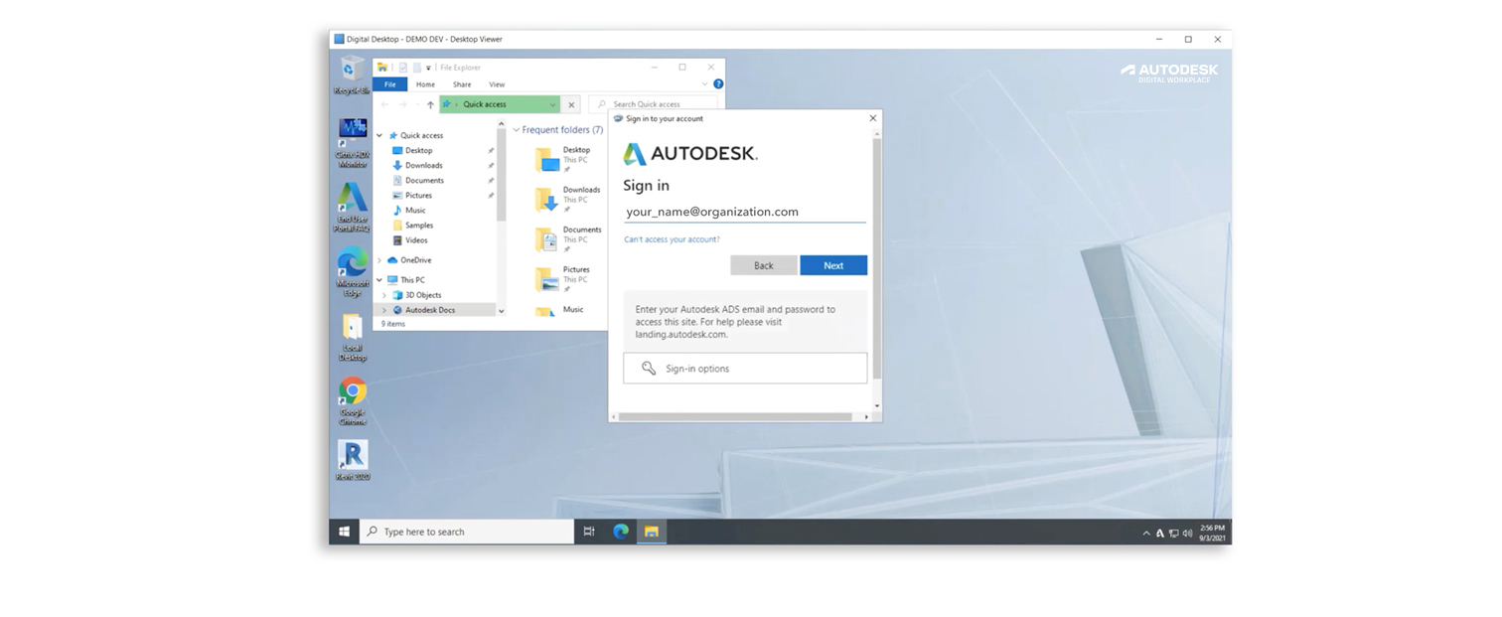Open the File menu in File Explorer
Screen dimensions: 1502x617
coord(389,84)
